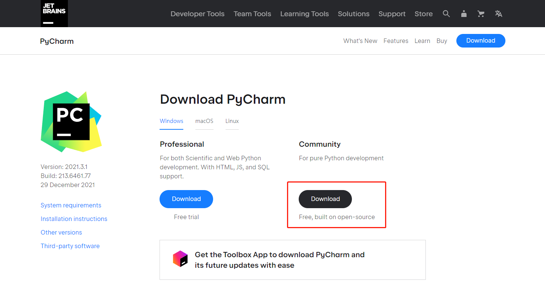
Task: Open Solutions menu
Action: click(353, 14)
